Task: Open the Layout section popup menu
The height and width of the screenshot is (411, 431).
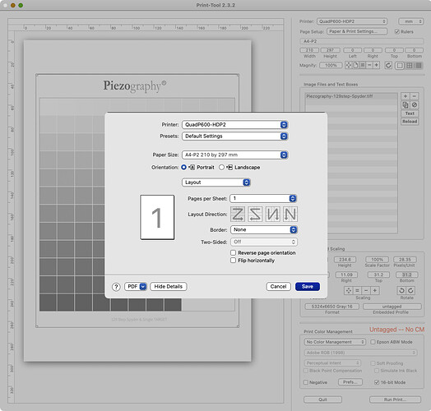Action: coord(216,182)
